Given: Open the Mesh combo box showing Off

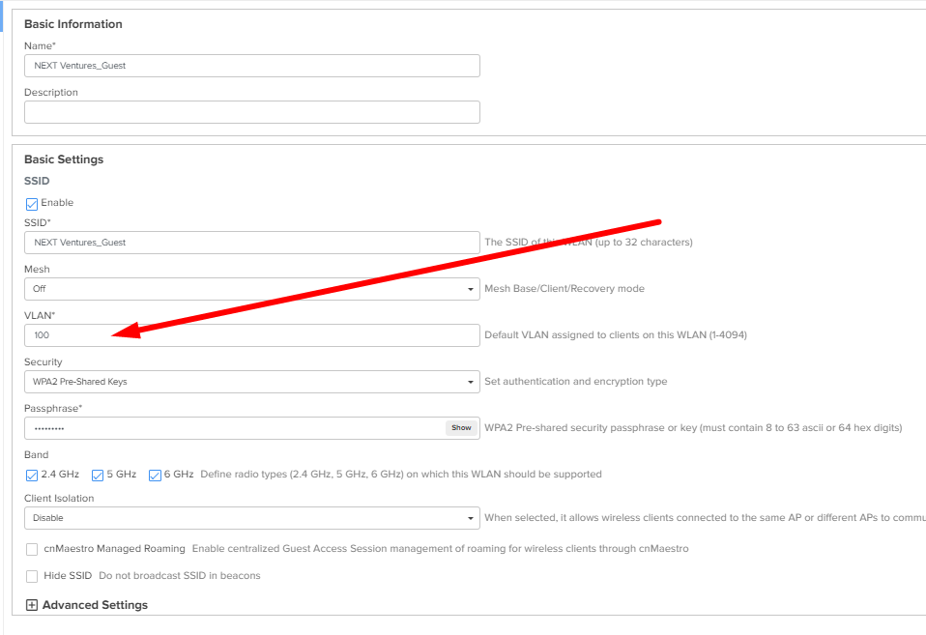Looking at the screenshot, I should [242, 289].
